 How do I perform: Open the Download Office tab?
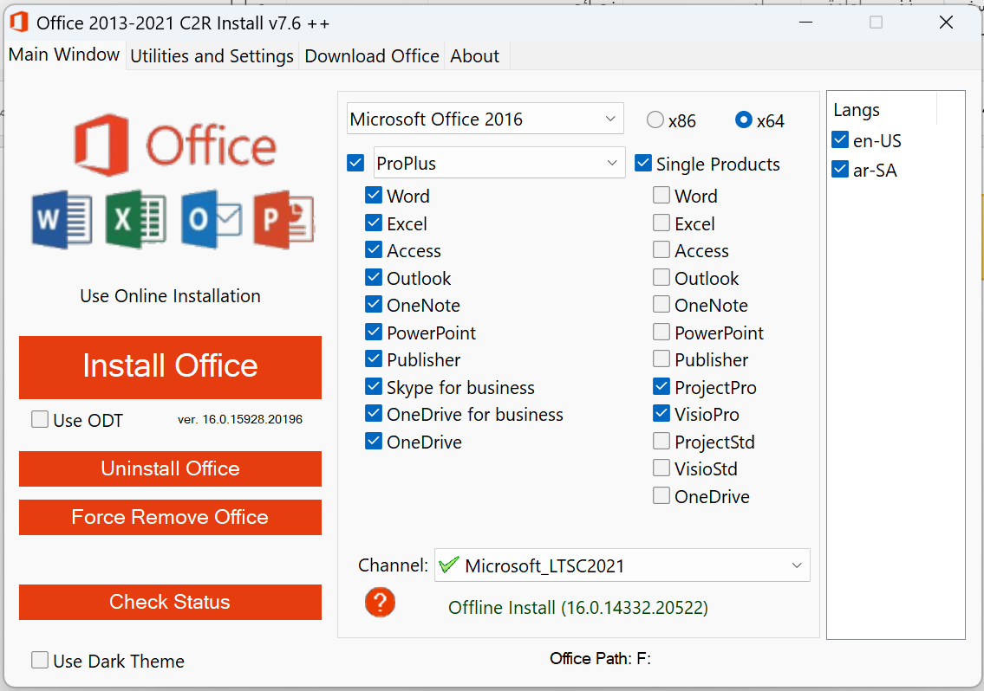coord(372,55)
